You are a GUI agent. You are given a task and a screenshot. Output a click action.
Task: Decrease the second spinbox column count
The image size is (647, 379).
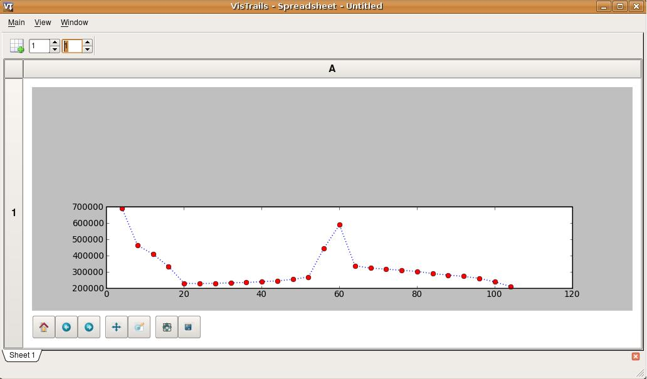[87, 49]
